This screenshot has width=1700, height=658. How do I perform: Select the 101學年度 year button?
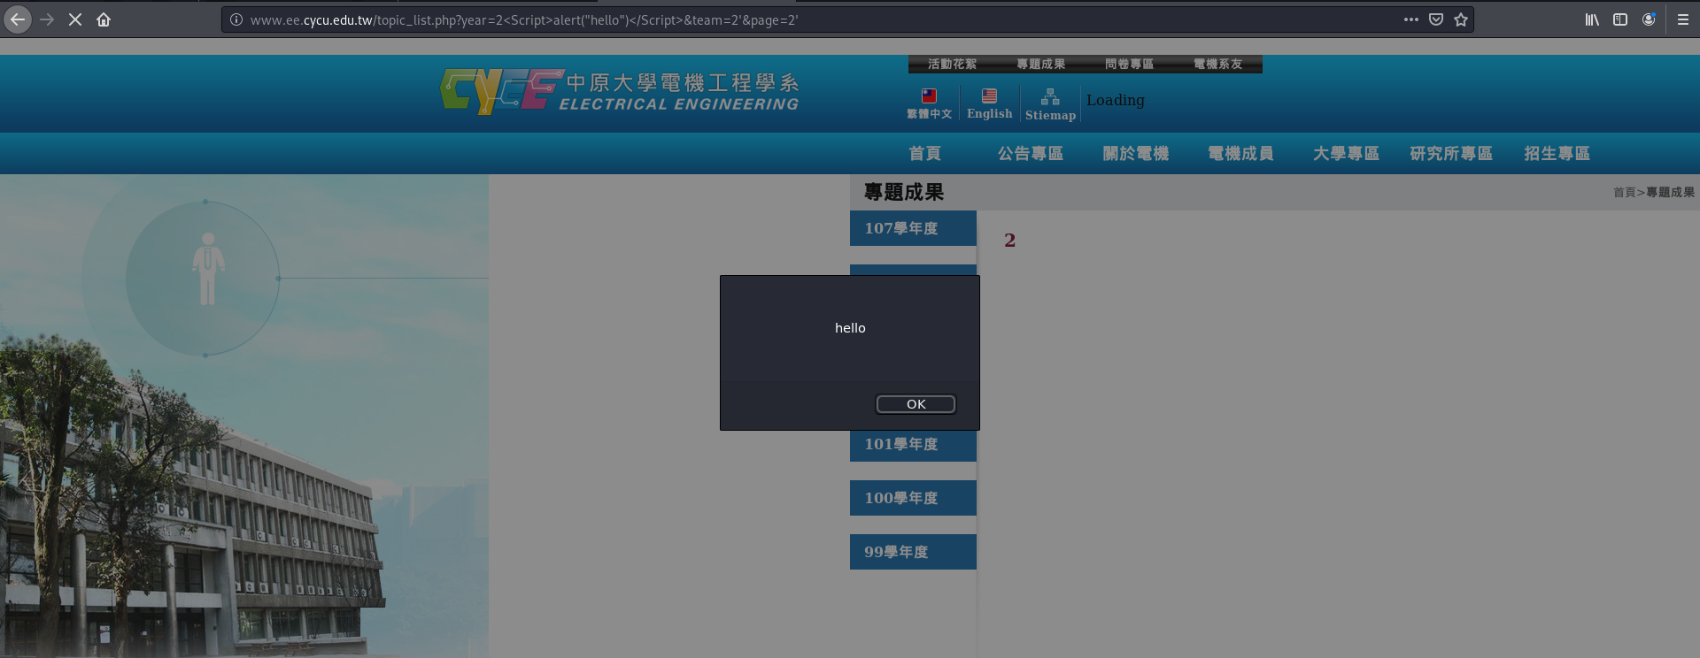(x=913, y=445)
